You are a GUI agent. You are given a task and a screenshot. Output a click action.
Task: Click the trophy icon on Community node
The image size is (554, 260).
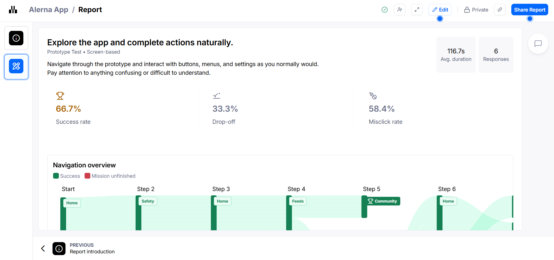[x=370, y=201]
